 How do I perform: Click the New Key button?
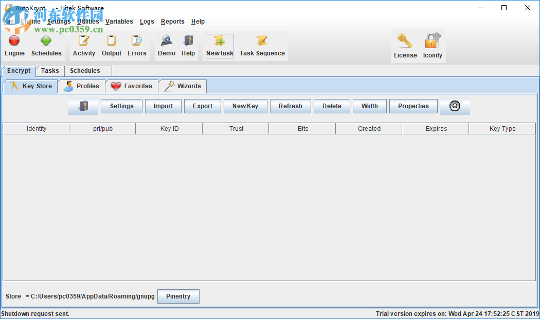click(x=245, y=106)
